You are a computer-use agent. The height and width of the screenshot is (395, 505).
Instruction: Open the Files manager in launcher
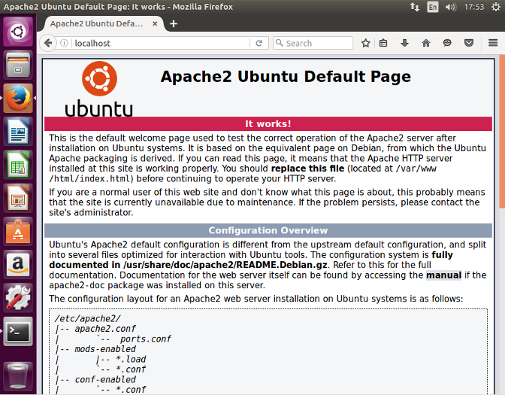pyautogui.click(x=18, y=65)
